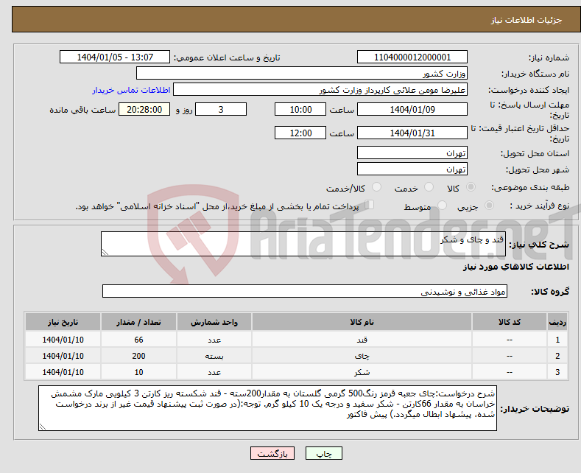The image size is (581, 473).
Task: Click the announcement date 1404/01/05 - 13:07 field
Action: tap(115, 57)
